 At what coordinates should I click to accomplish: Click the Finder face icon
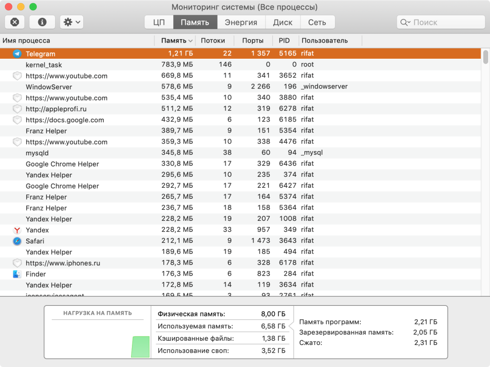click(17, 274)
